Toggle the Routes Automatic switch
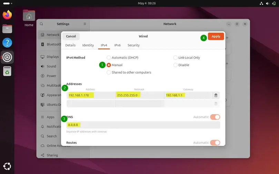 pyautogui.click(x=215, y=143)
